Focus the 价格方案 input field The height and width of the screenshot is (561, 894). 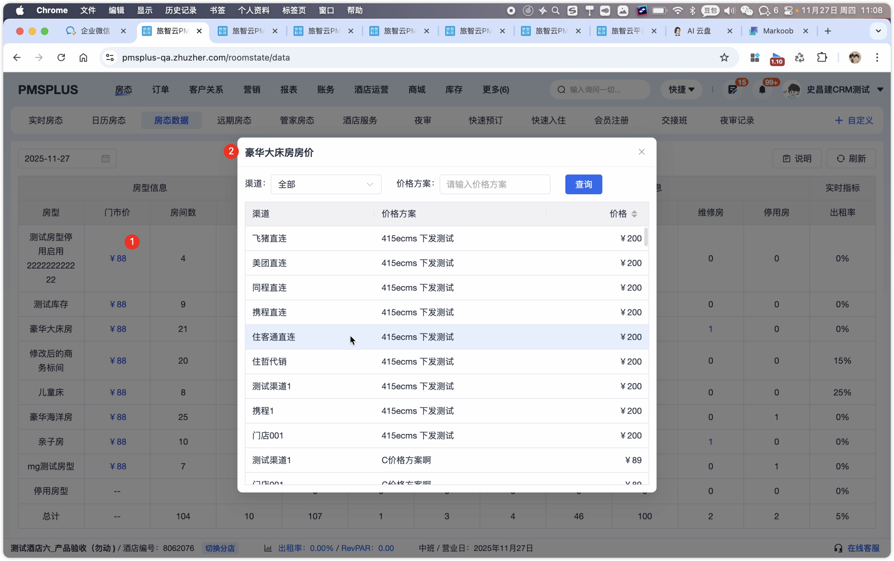494,185
